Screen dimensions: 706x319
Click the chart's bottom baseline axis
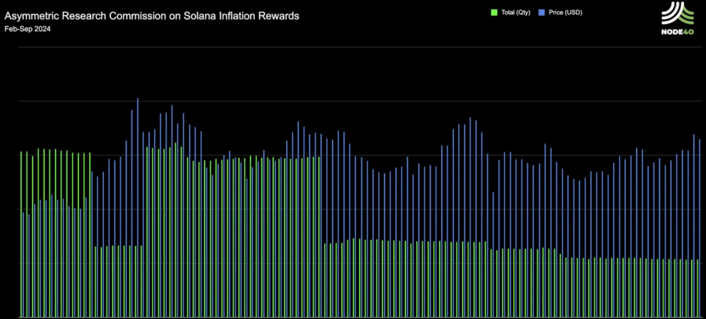[x=353, y=318]
